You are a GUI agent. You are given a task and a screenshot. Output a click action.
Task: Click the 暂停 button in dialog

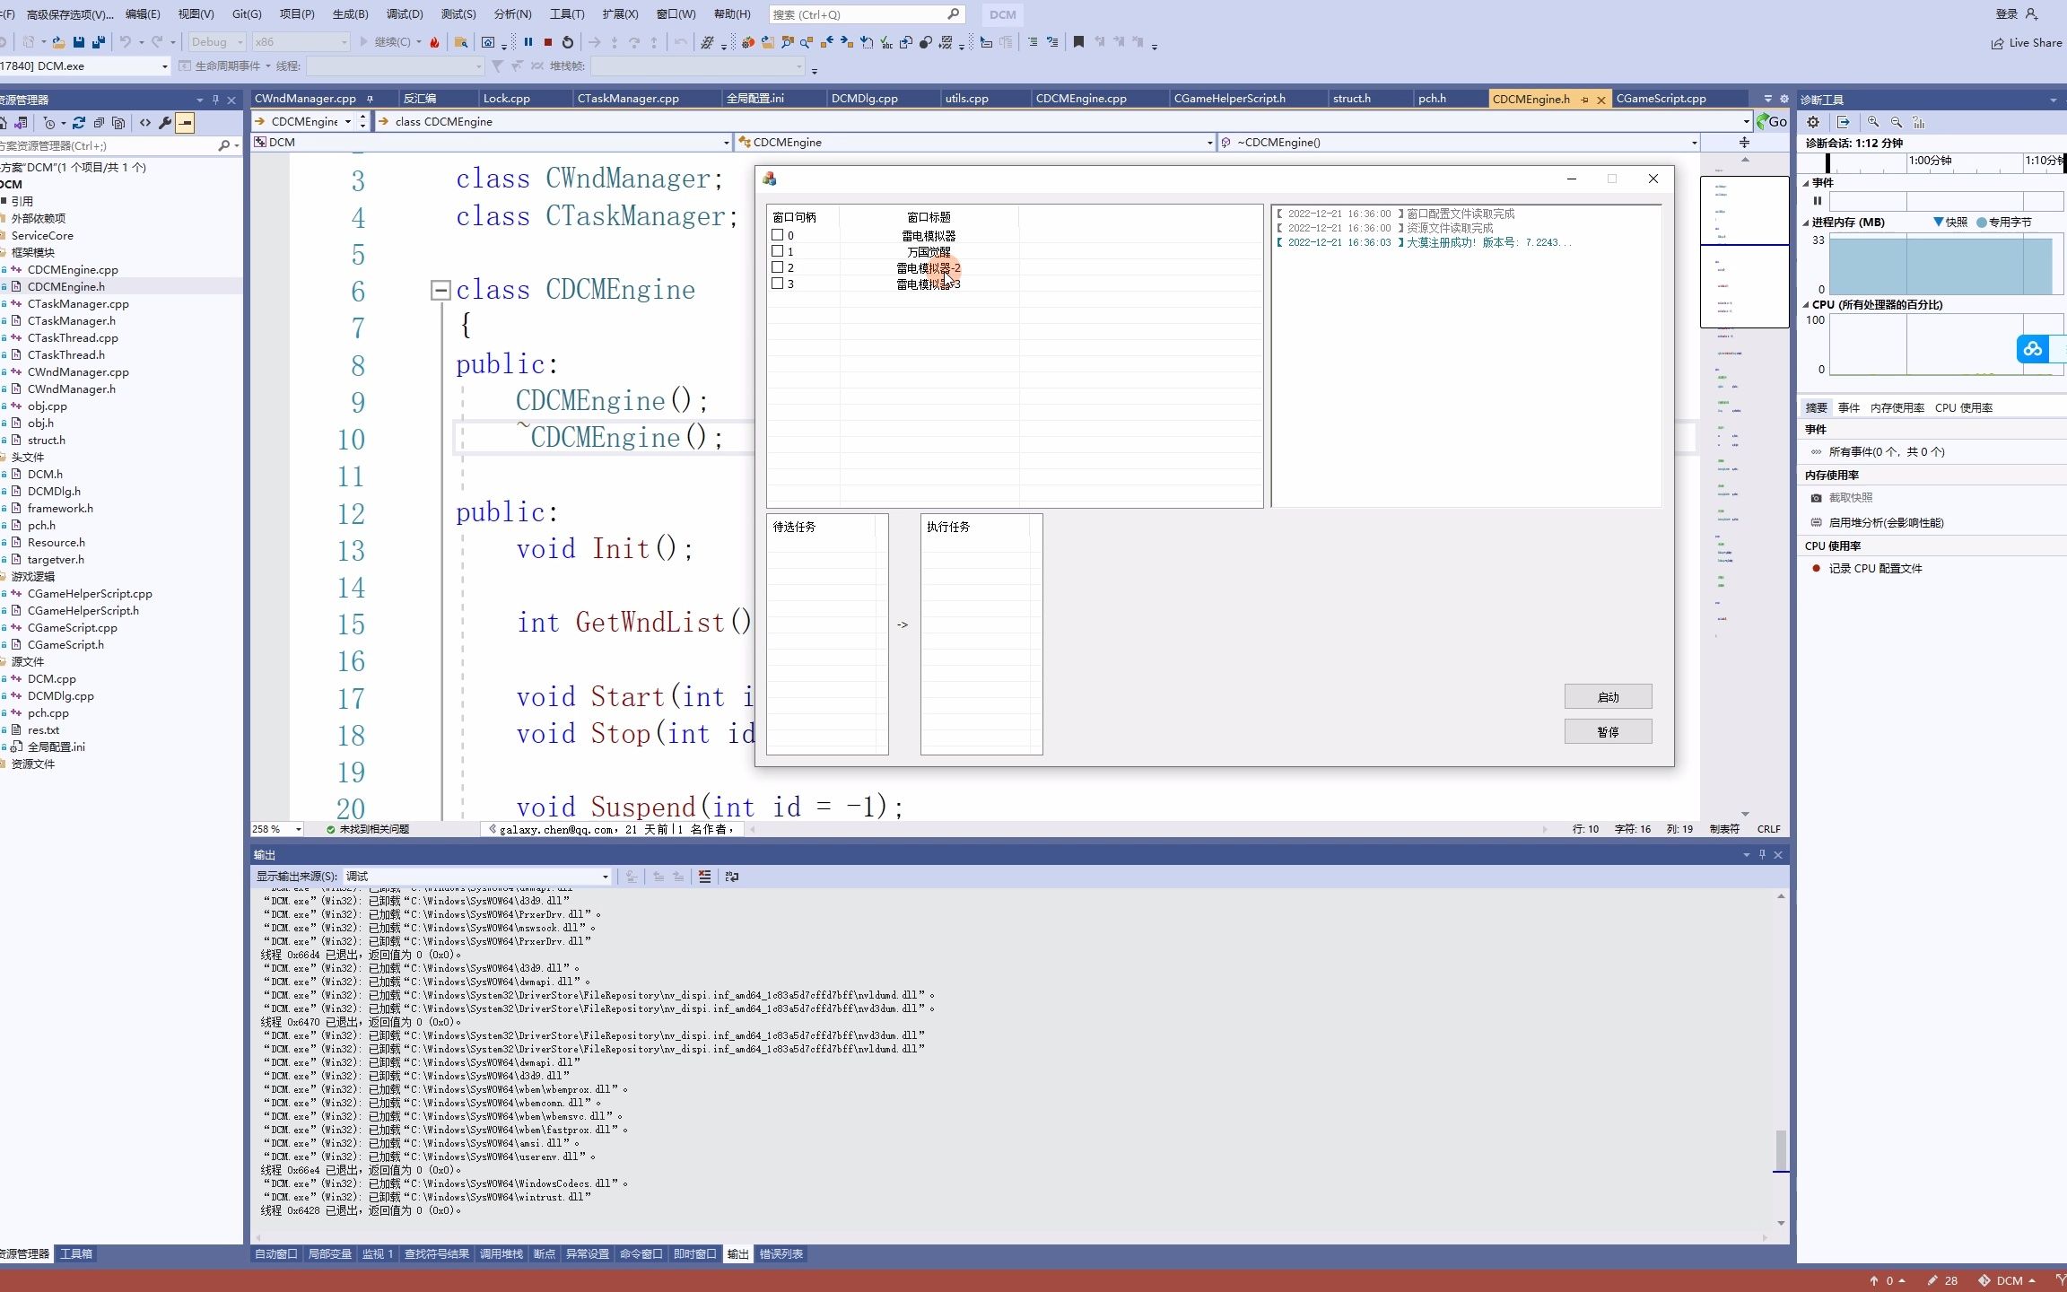tap(1607, 732)
